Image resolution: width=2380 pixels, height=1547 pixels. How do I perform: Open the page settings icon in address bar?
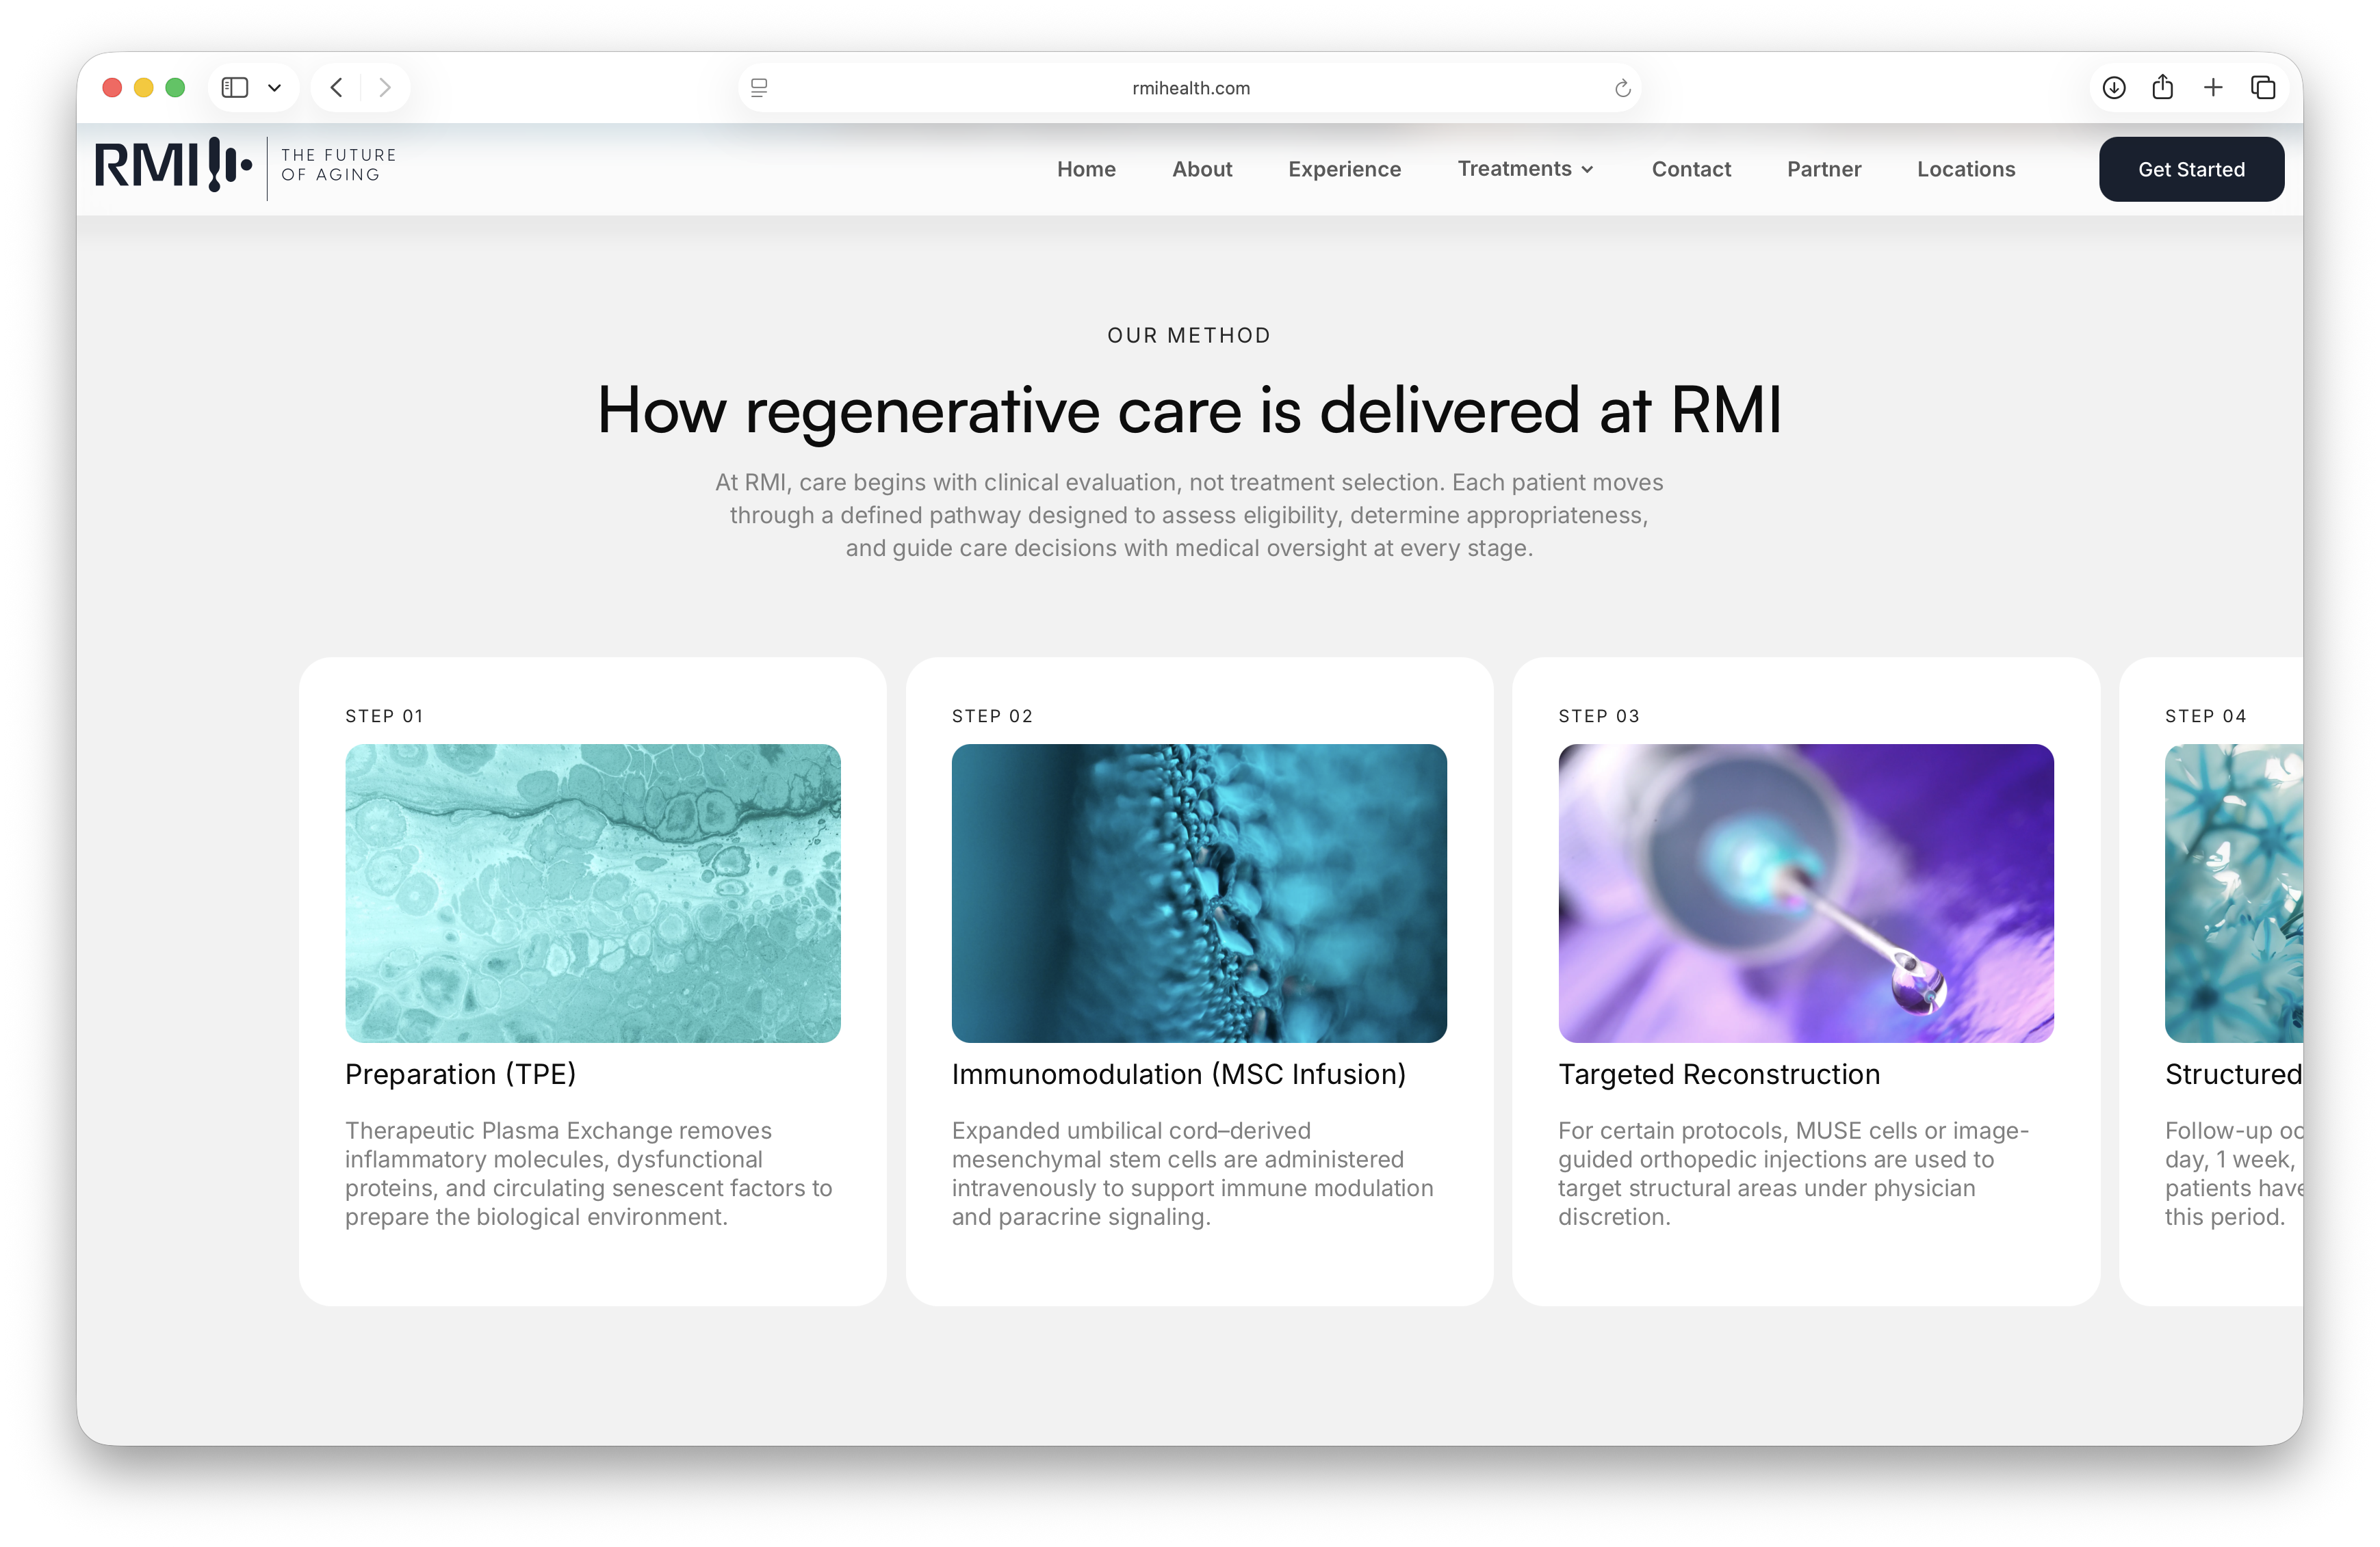point(759,88)
